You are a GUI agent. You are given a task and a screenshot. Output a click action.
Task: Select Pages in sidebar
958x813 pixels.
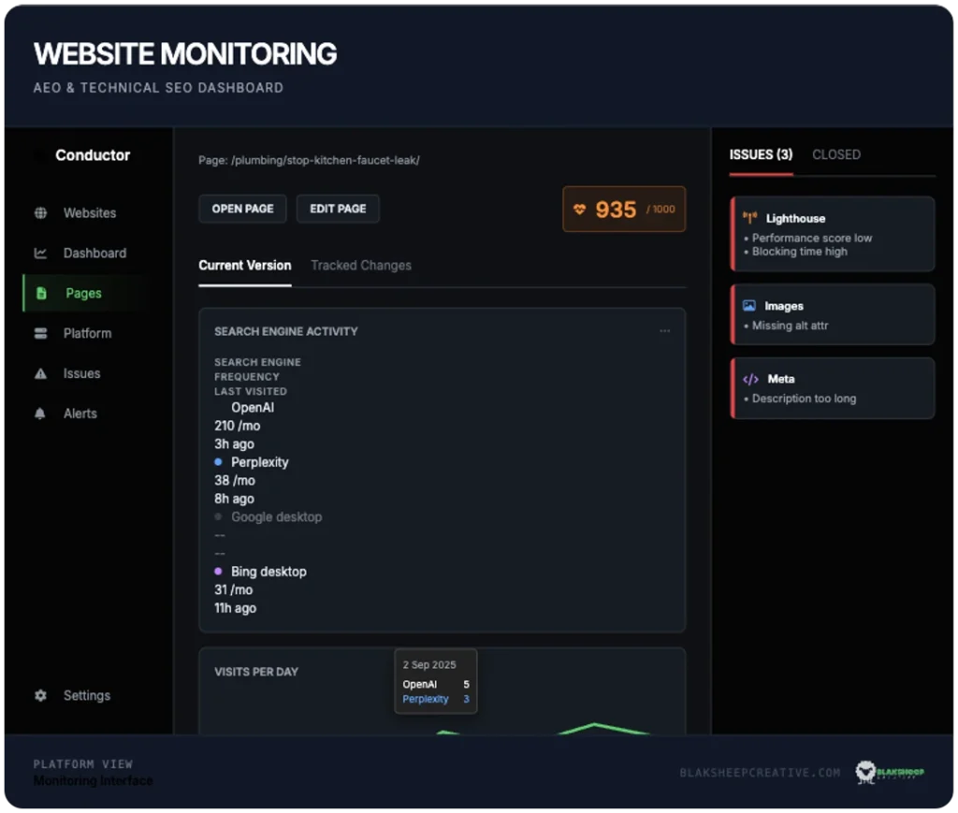point(83,293)
